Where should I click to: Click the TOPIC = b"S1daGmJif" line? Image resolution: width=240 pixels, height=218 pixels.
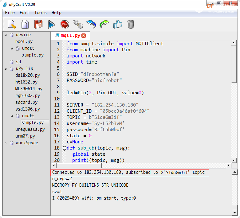(94, 117)
